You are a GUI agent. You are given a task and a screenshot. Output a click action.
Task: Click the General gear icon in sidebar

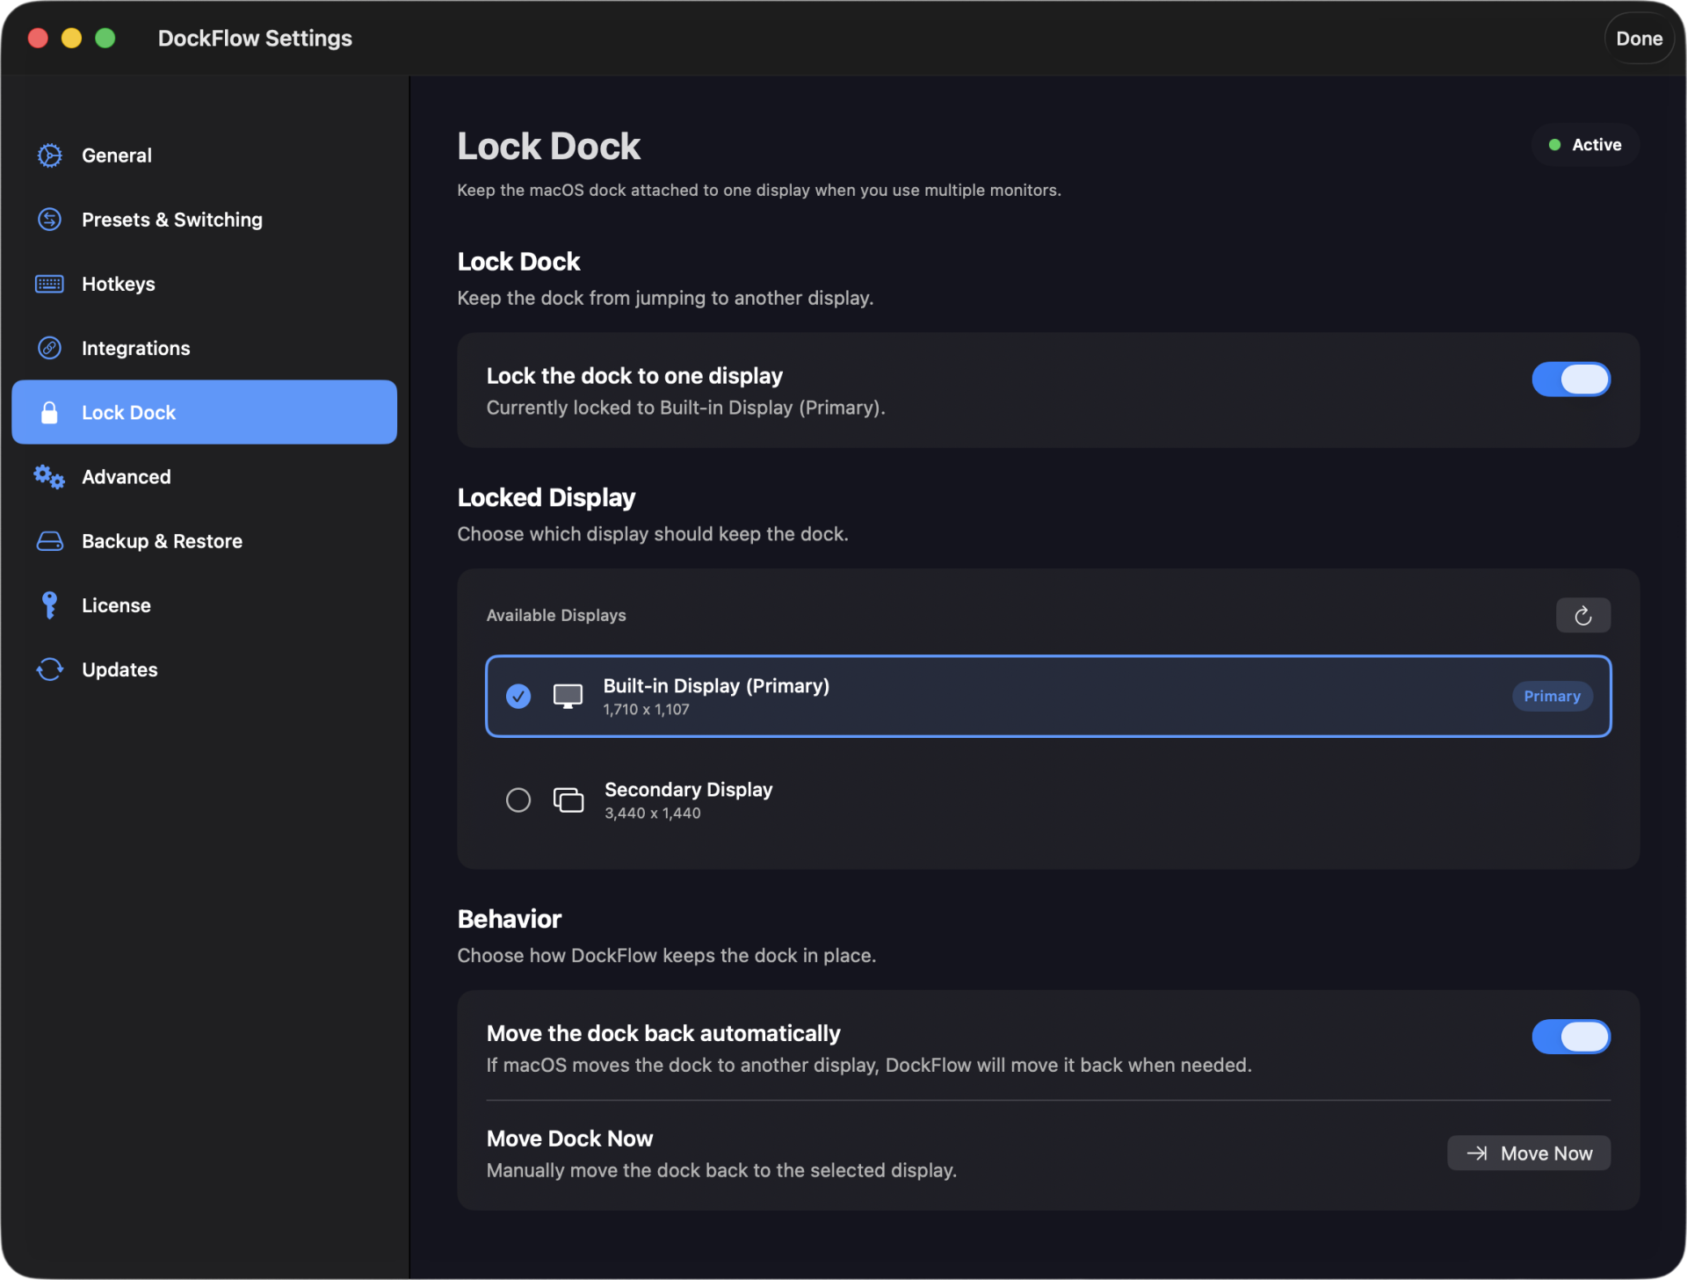(49, 155)
